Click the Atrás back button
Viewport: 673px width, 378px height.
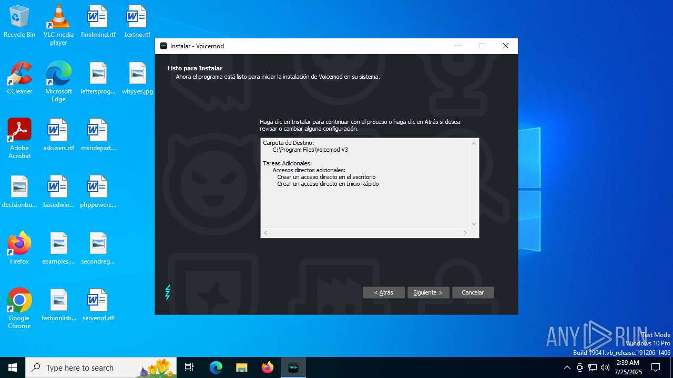(x=384, y=292)
